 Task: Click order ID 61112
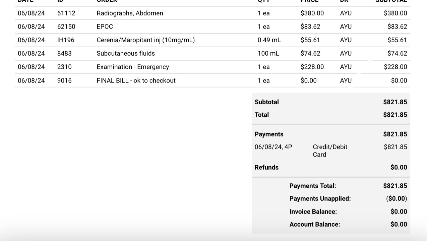click(x=66, y=13)
